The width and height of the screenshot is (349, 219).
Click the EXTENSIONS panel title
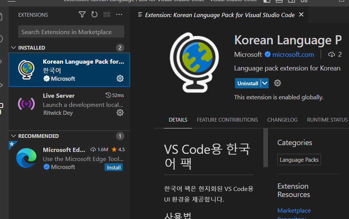tap(33, 15)
